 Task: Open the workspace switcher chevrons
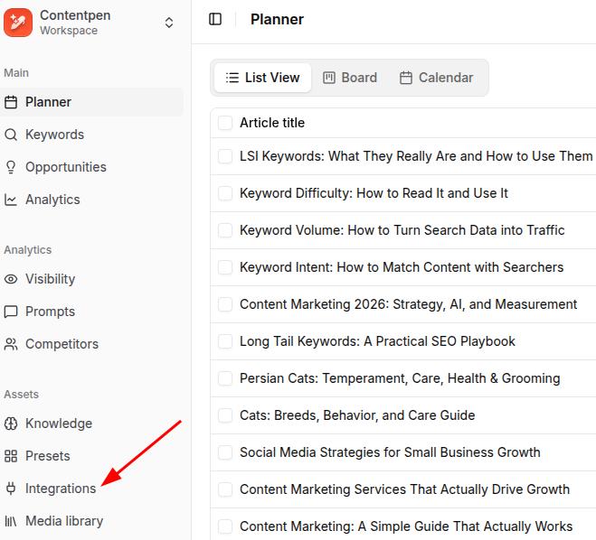pos(169,23)
